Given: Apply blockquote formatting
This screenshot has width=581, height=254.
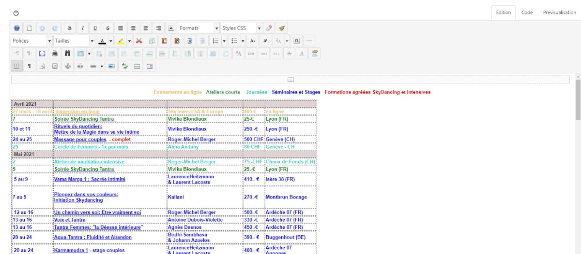Looking at the screenshot, I should click(171, 28).
